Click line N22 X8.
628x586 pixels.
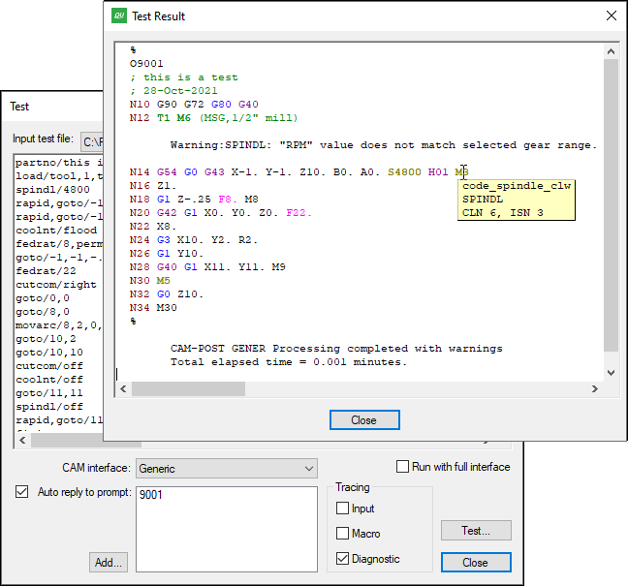point(153,227)
